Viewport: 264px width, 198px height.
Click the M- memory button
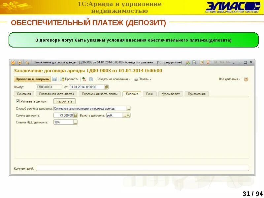pos(228,62)
